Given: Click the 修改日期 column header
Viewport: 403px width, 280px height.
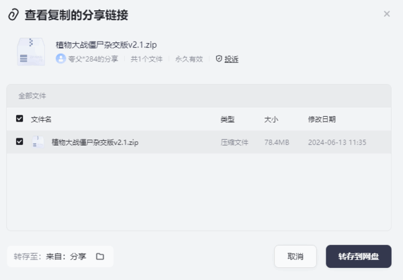Looking at the screenshot, I should pos(322,120).
